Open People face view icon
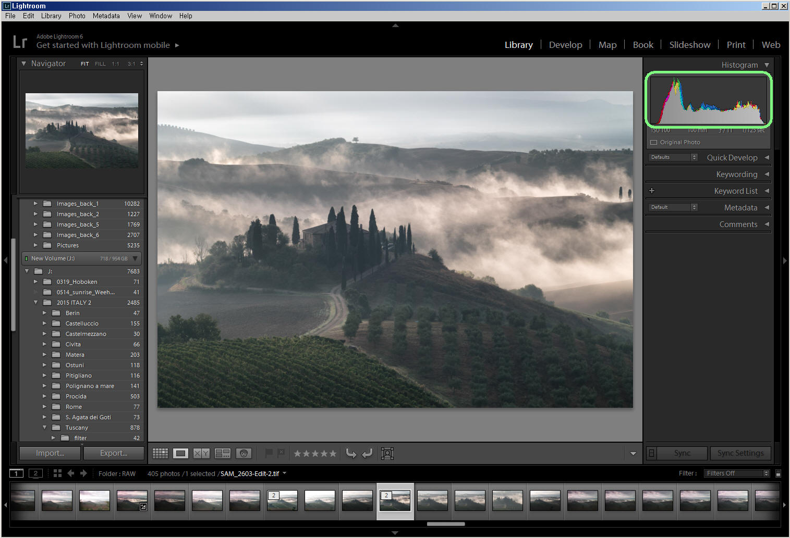Viewport: 790px width, 538px height. click(x=244, y=454)
